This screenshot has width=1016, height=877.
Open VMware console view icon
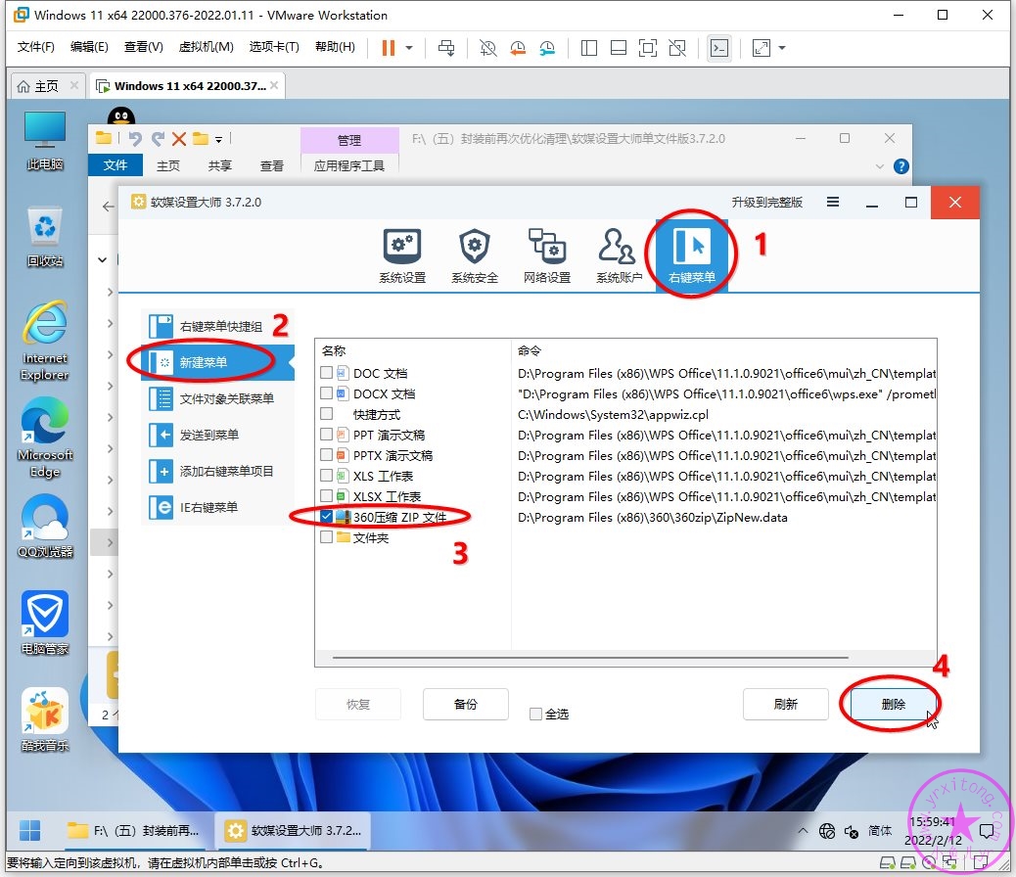[x=719, y=47]
